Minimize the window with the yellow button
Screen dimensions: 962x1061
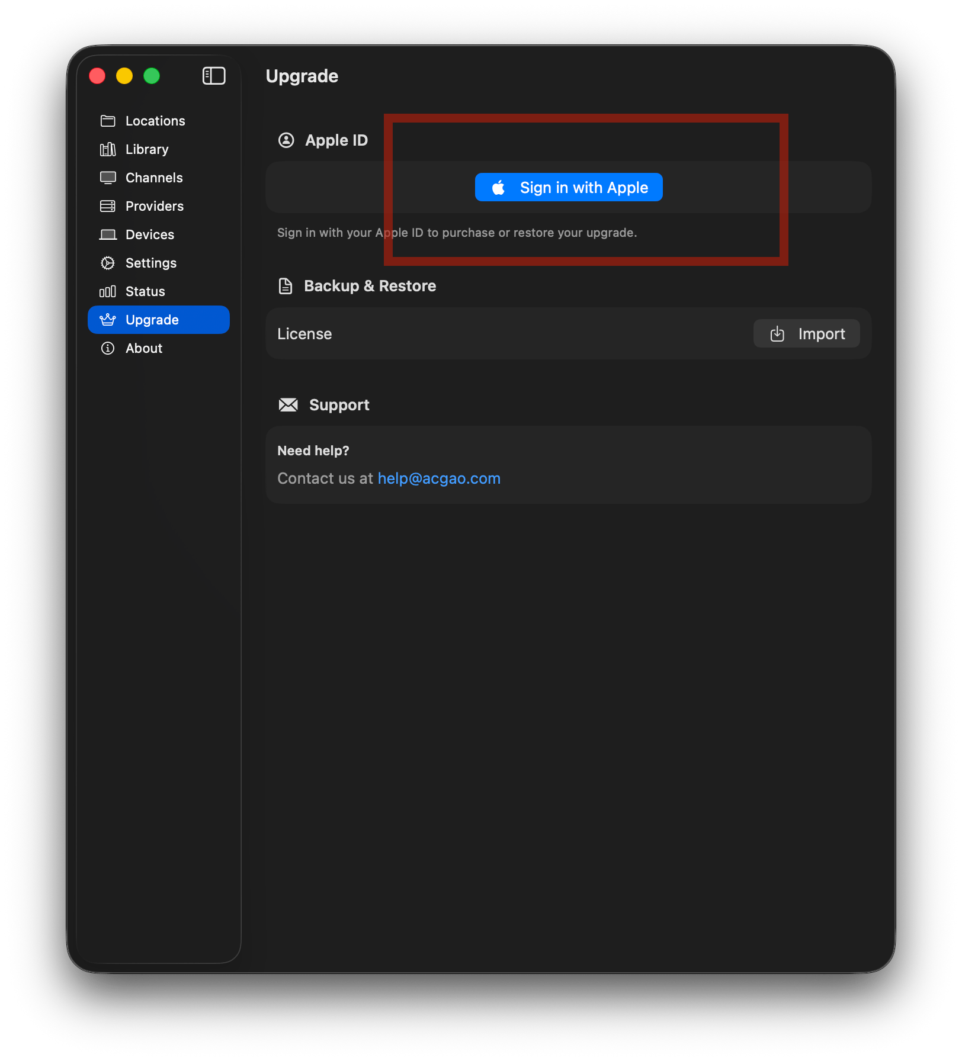point(124,76)
